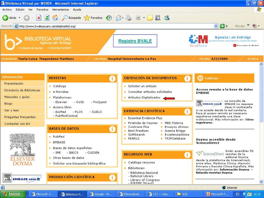264x198 pixels.
Task: Click Cómo registrarse news link
Action: point(225,121)
